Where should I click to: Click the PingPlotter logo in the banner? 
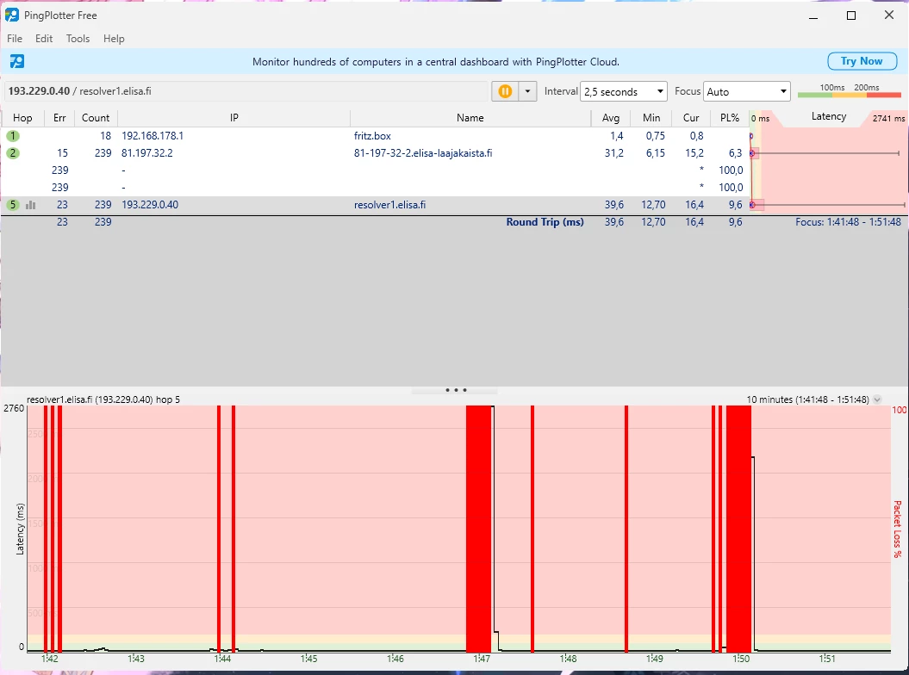coord(16,61)
